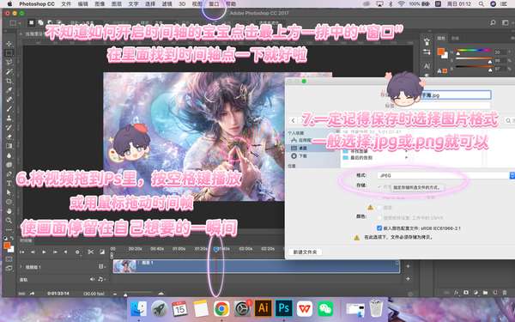
Task: Click the scissors split-at-playhead icon
Action: coord(91,252)
